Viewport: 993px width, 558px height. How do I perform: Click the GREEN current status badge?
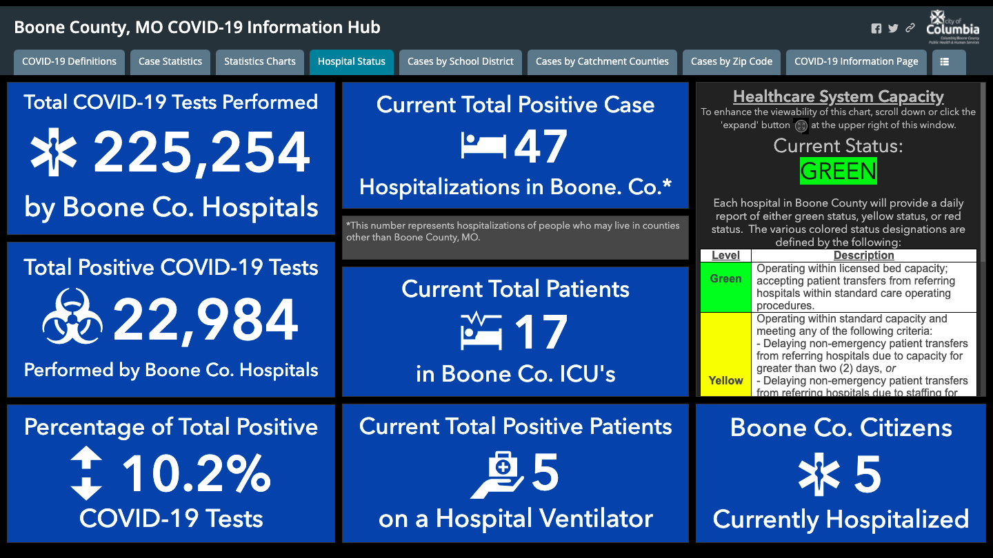(x=839, y=171)
